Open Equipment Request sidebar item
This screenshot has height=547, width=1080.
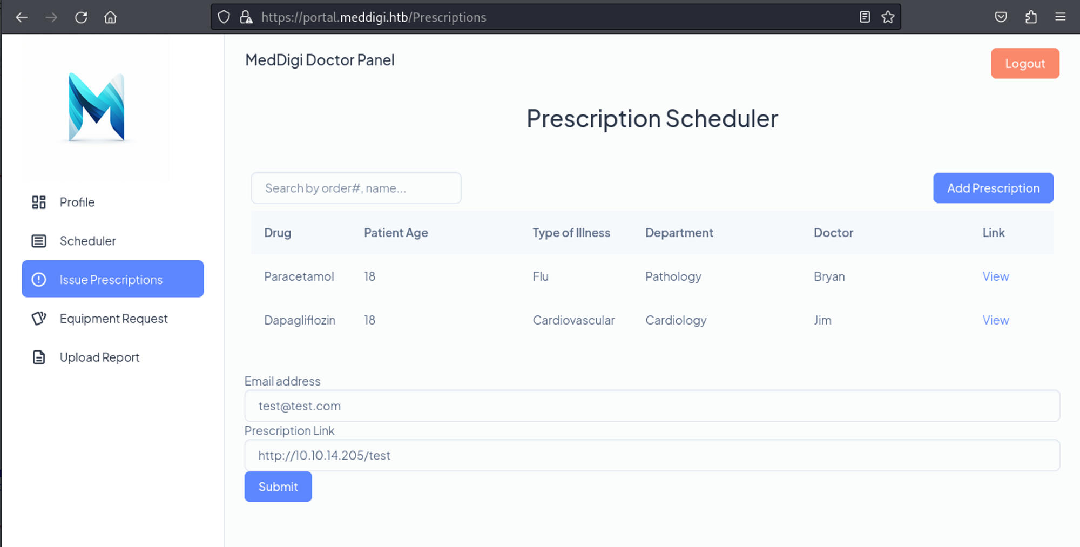coord(113,319)
